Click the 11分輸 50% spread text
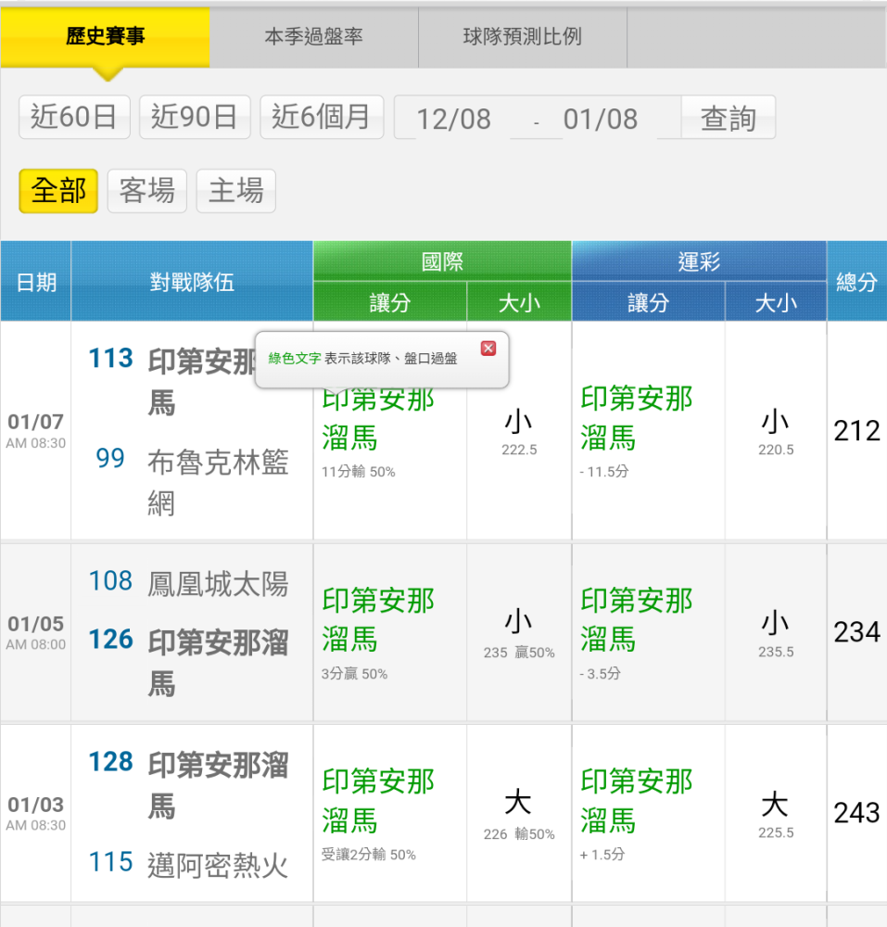The width and height of the screenshot is (887, 927). point(358,472)
